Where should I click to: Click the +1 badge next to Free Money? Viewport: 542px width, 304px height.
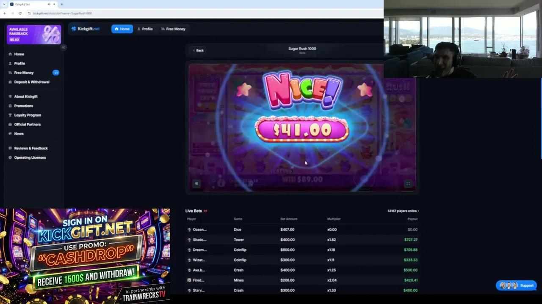tap(55, 73)
